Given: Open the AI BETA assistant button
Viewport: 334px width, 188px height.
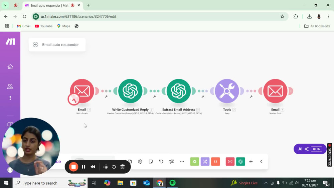Looking at the screenshot, I should point(310,149).
